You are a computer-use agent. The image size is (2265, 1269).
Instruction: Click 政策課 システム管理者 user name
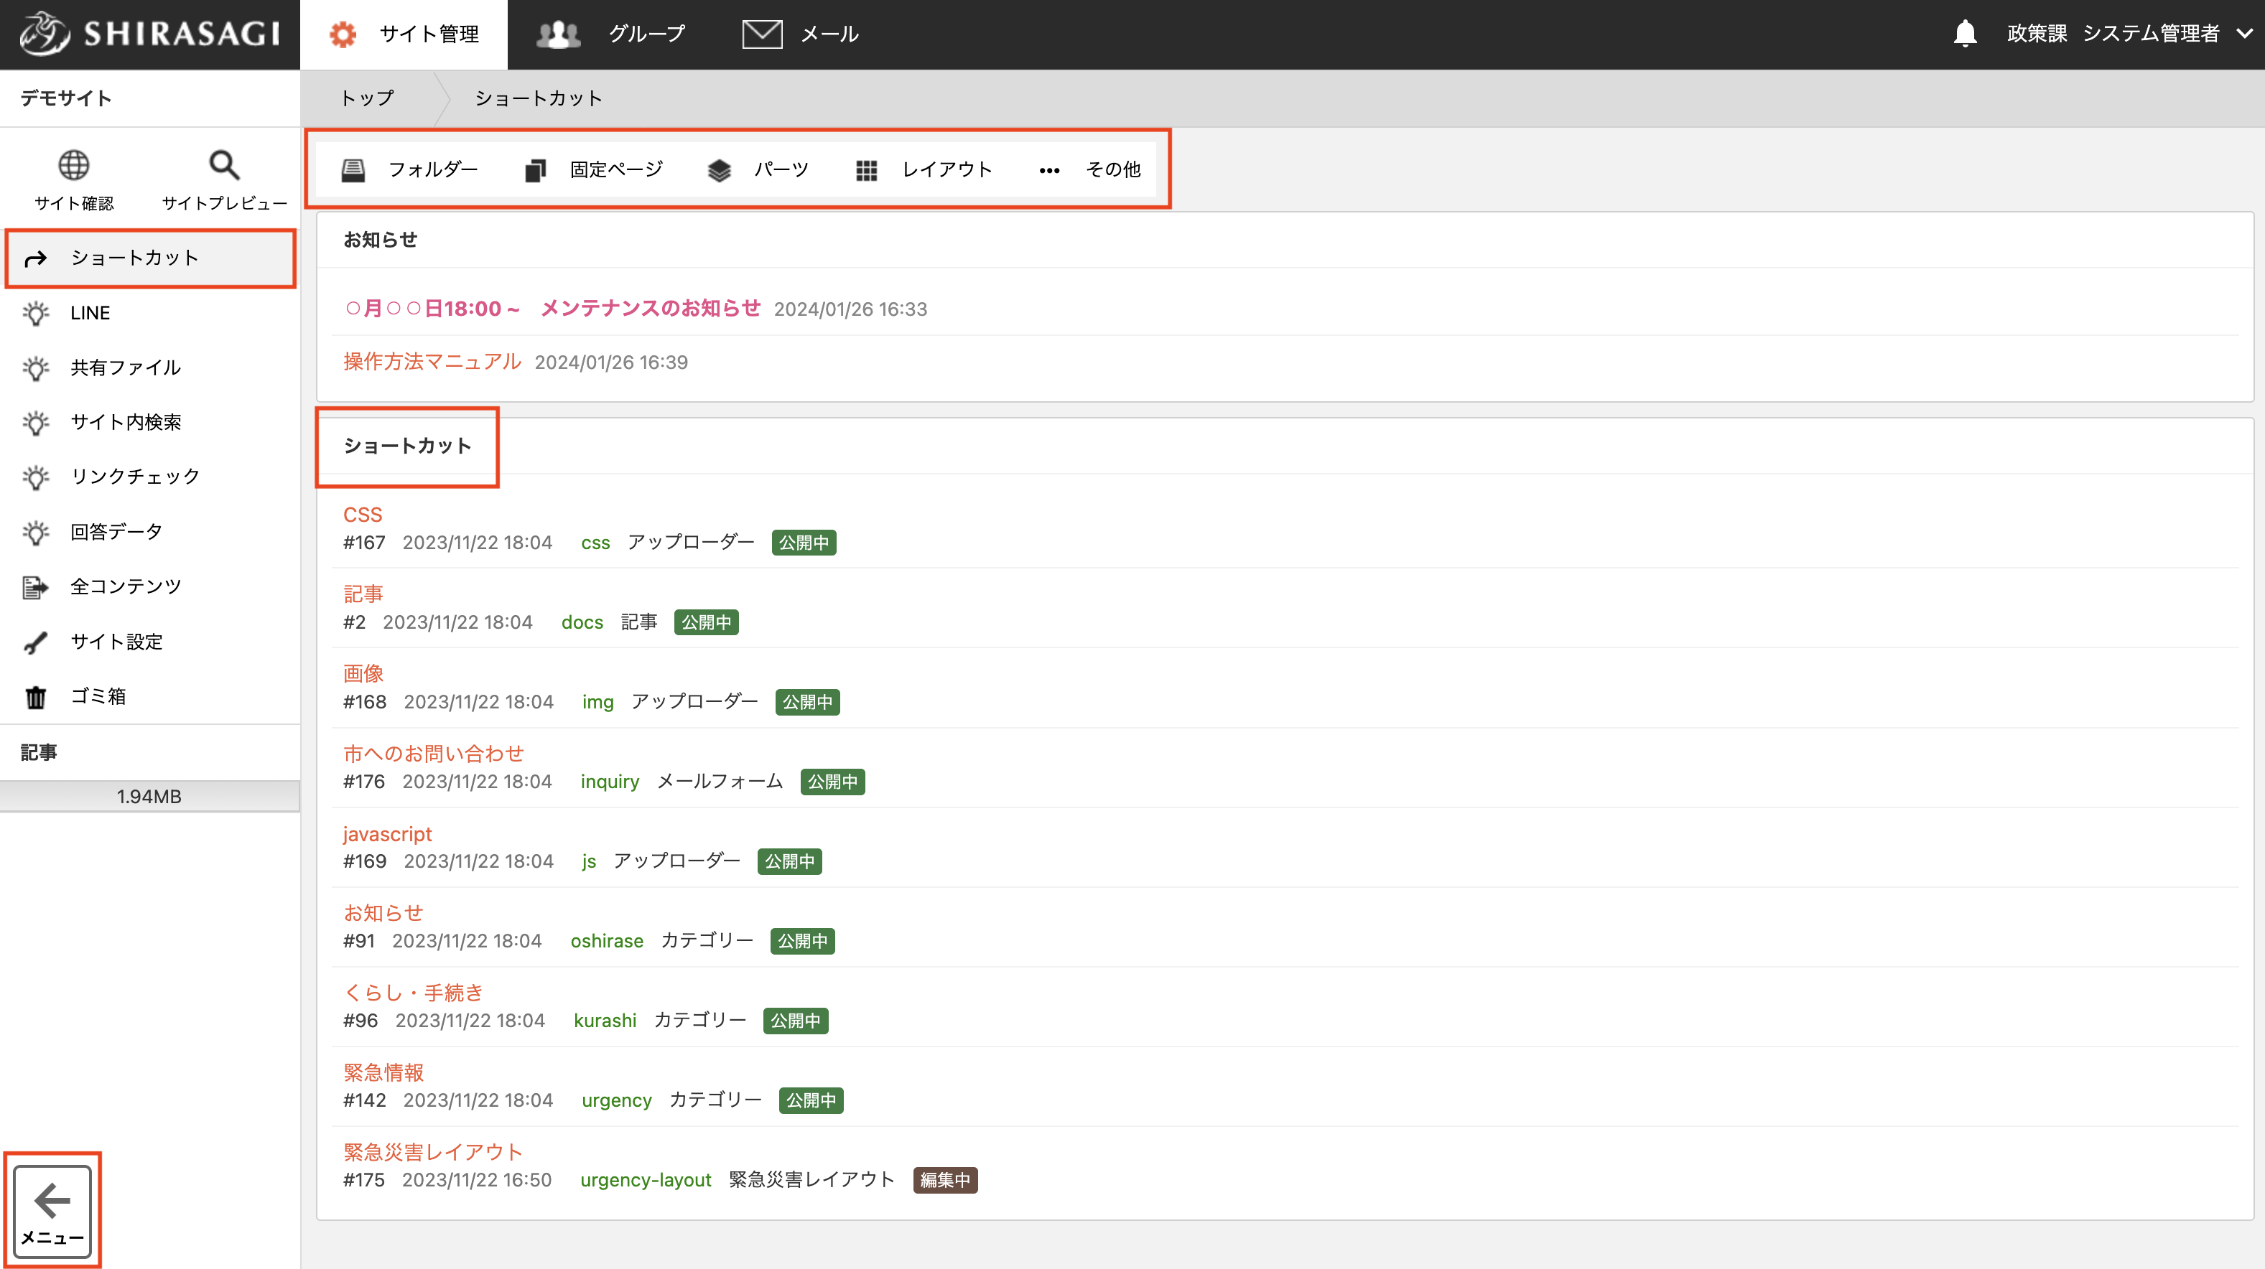(x=2113, y=34)
